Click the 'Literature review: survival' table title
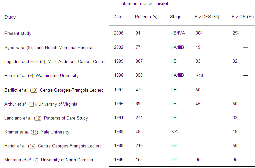 [144, 4]
